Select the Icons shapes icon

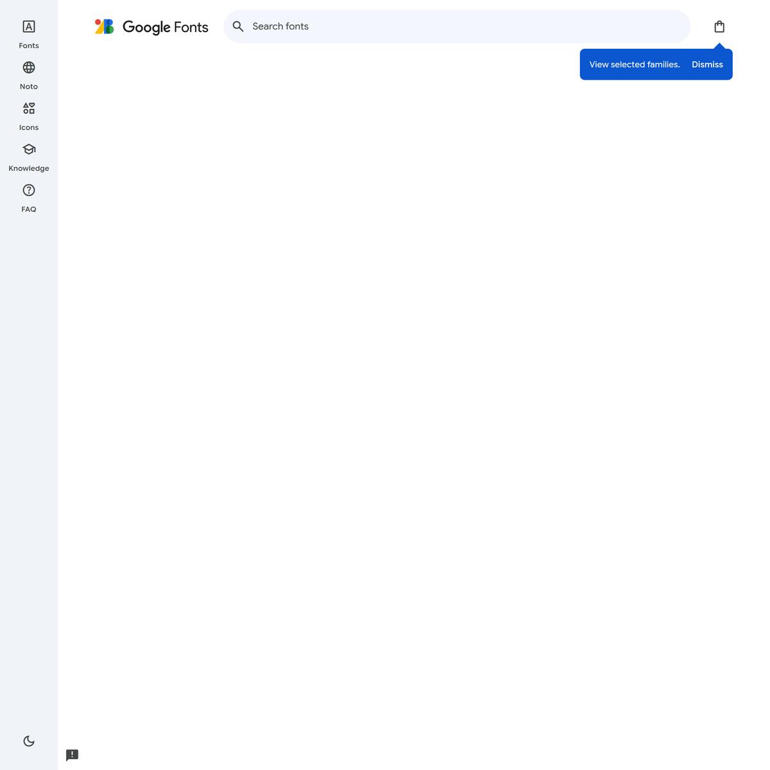point(29,108)
